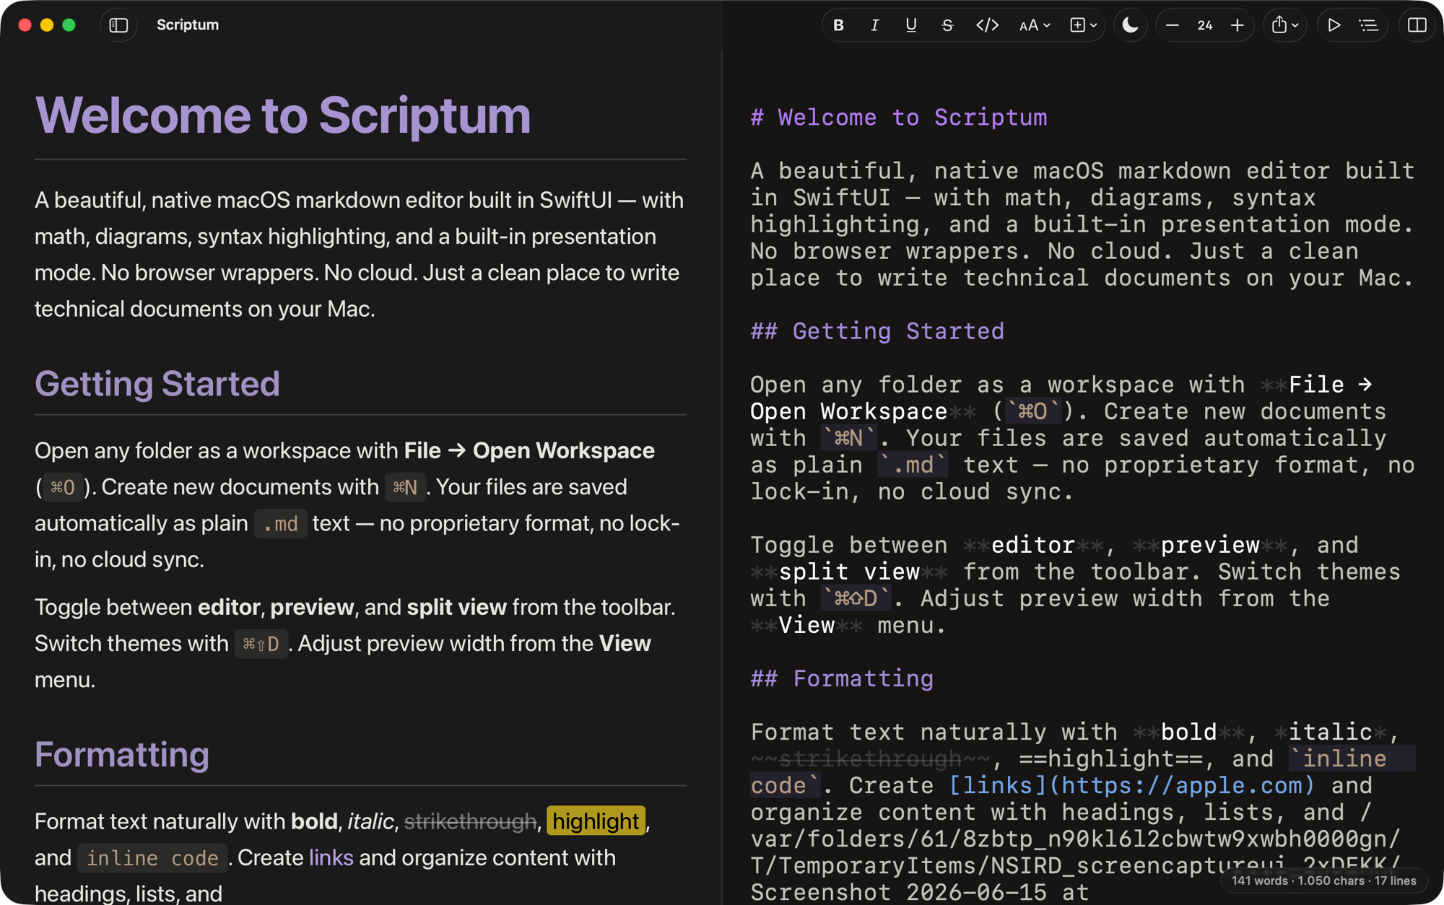Underline text with the U toolbar icon
Image resolution: width=1444 pixels, height=905 pixels.
pyautogui.click(x=911, y=25)
